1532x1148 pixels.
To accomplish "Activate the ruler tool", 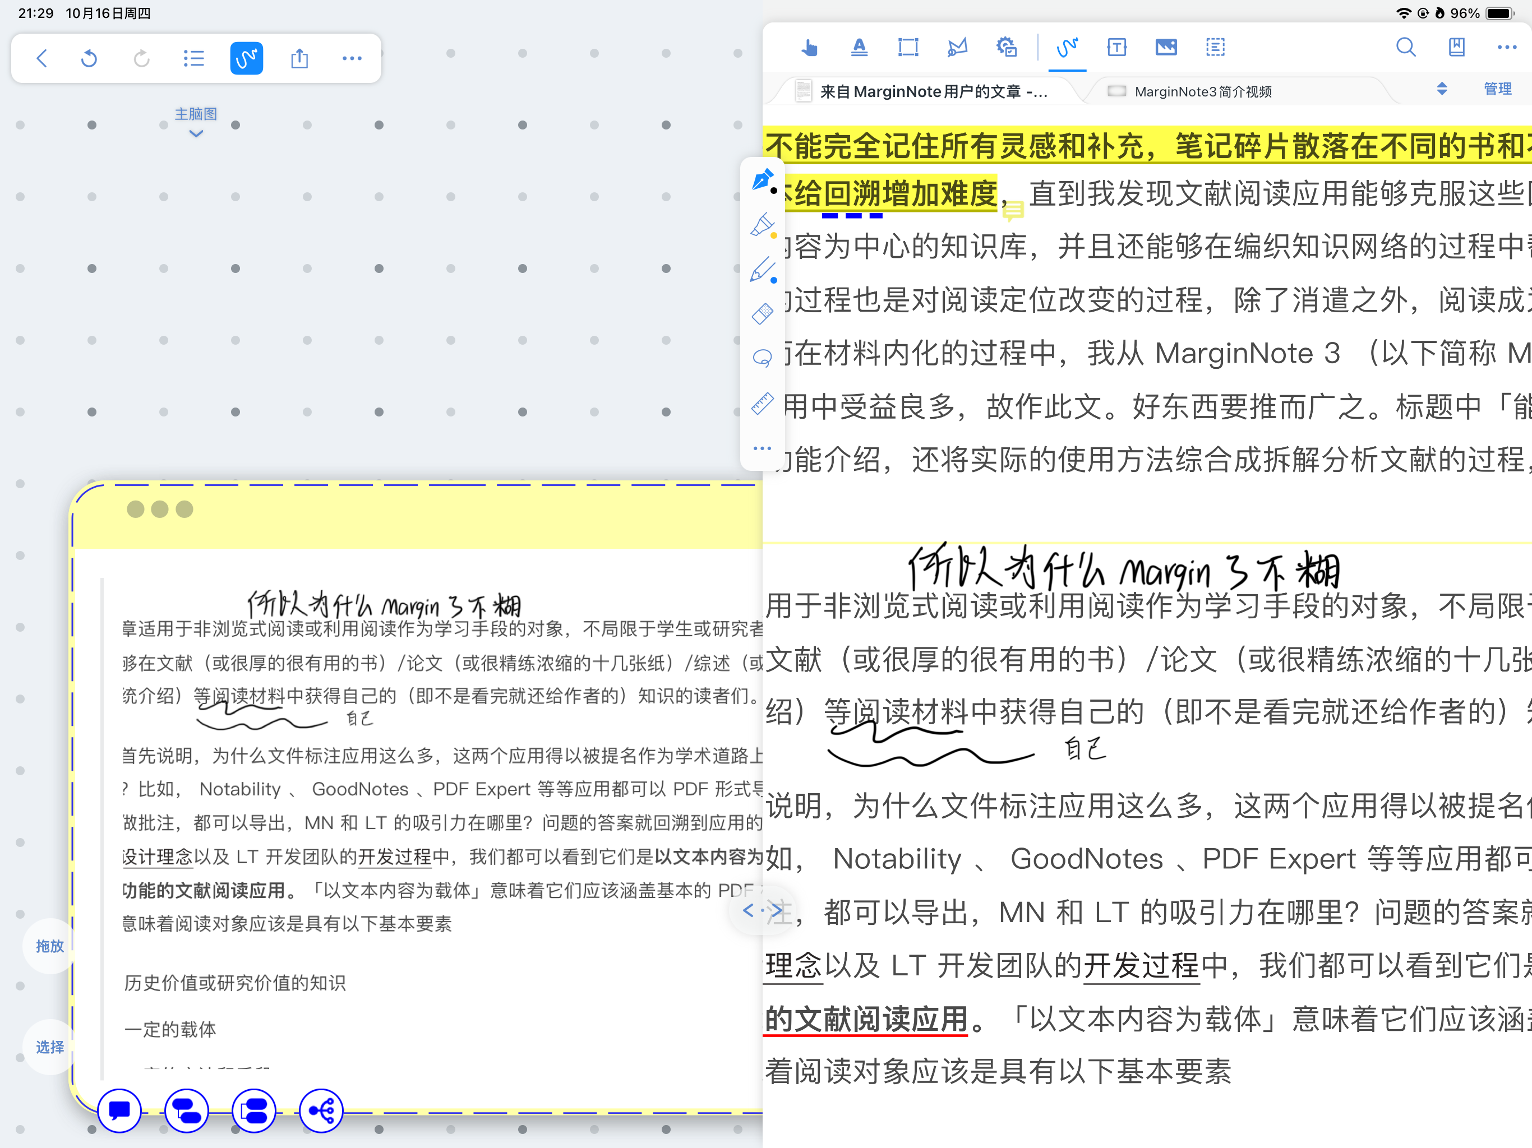I will coord(762,403).
